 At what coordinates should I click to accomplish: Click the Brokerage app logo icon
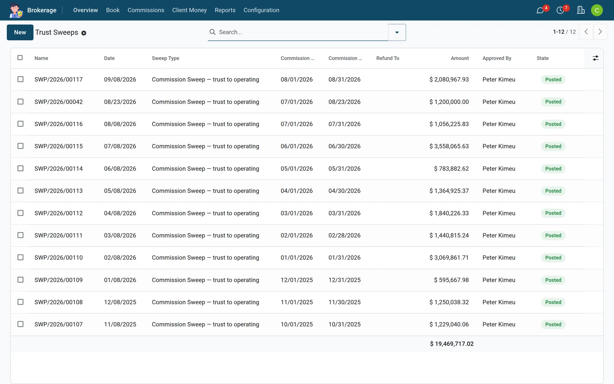16,10
